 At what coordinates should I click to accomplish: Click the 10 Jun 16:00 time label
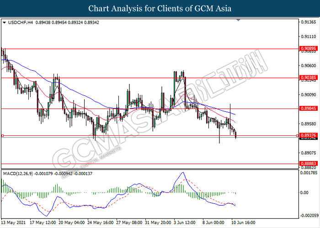pos(243,223)
